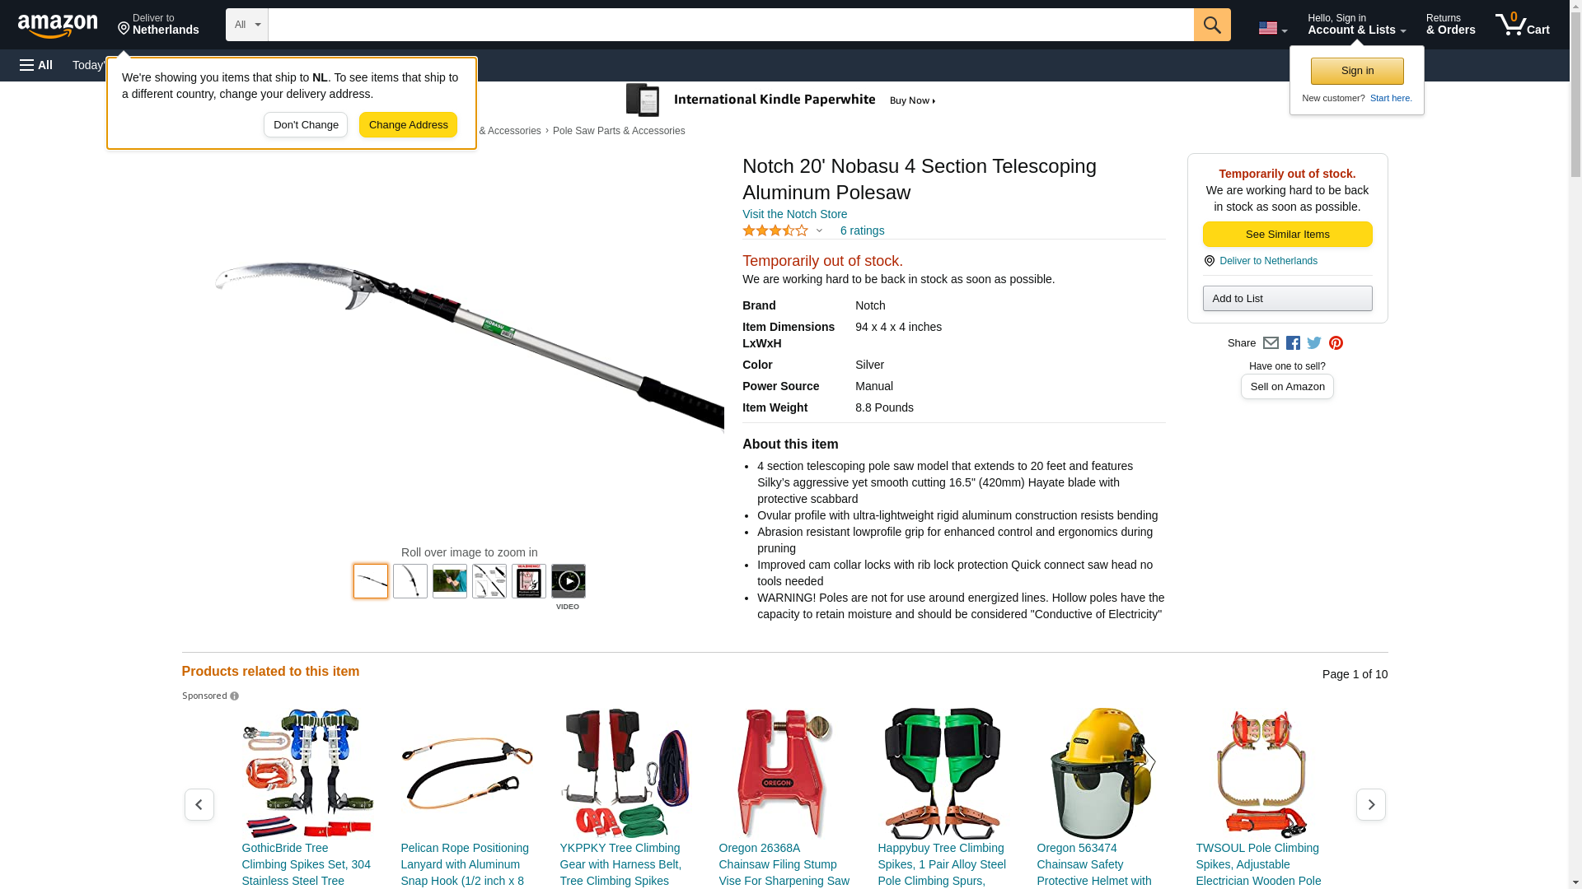Share product on Pinterest icon
The height and width of the screenshot is (889, 1582).
1336,343
